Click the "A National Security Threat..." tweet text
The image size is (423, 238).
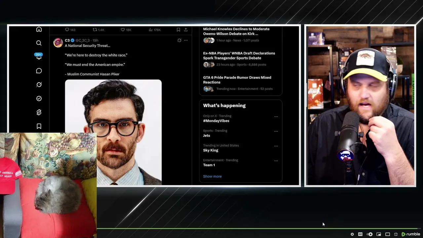click(x=88, y=46)
